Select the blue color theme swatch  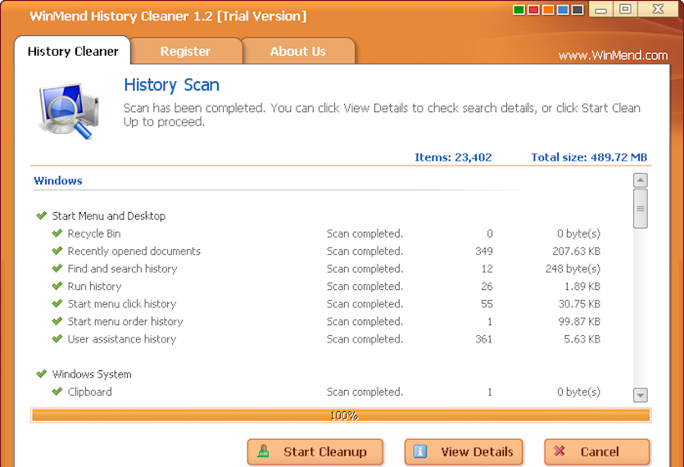click(563, 10)
